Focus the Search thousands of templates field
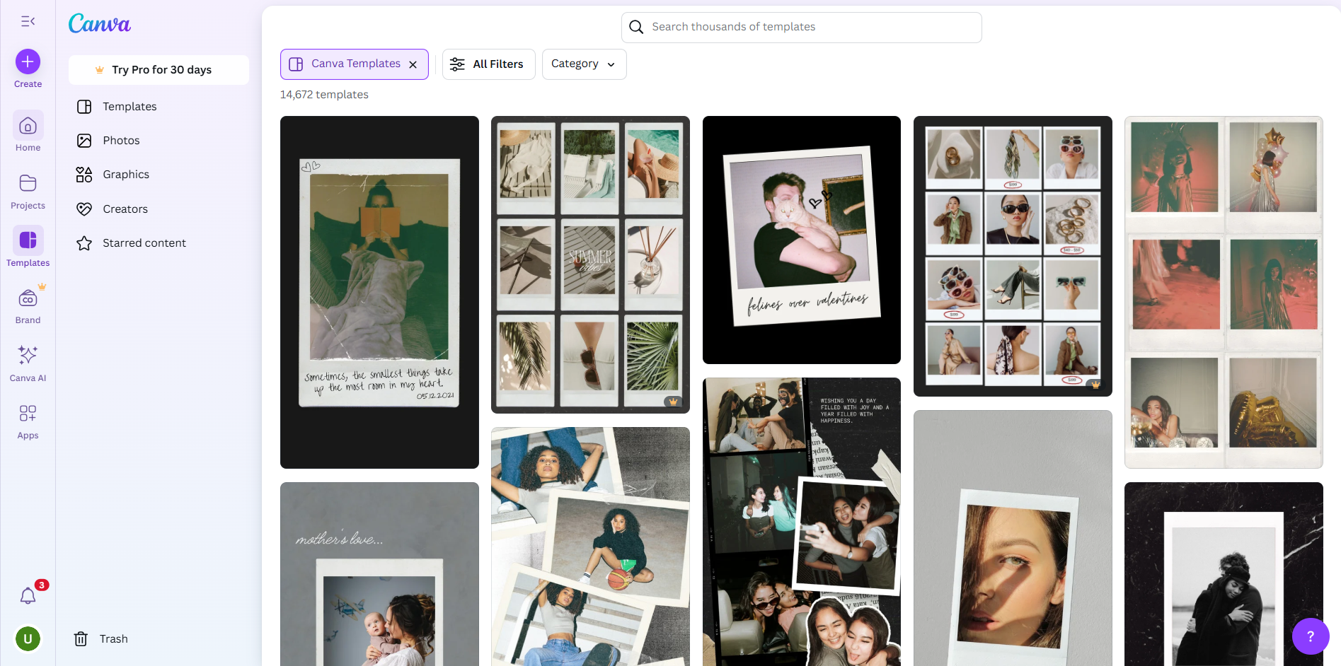Screen dimensions: 1341x666 (801, 27)
